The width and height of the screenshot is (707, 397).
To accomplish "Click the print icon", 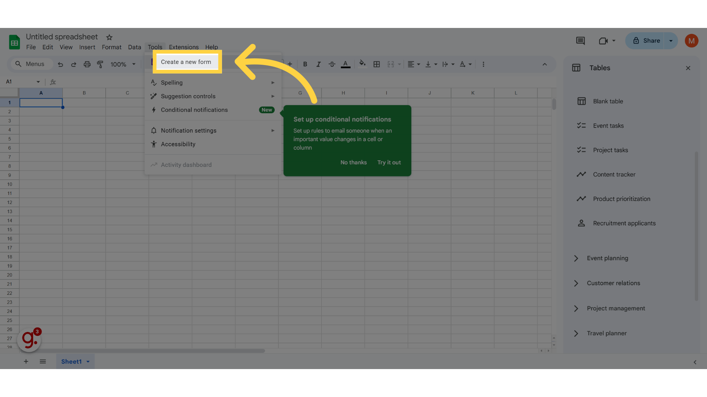I will (x=87, y=64).
